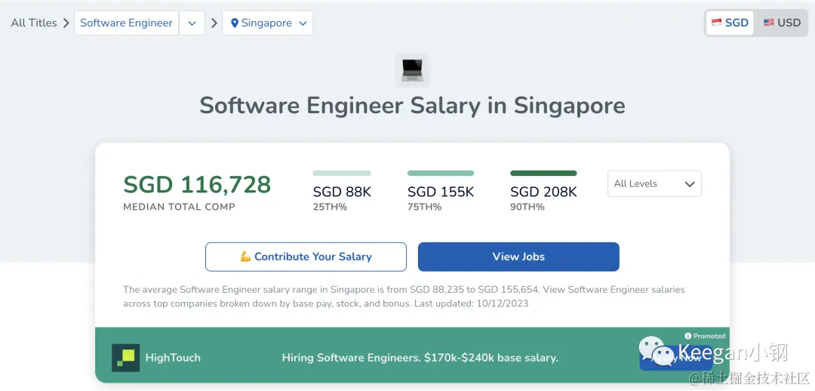Click the Singapore flag icon
This screenshot has width=815, height=391.
pos(716,23)
